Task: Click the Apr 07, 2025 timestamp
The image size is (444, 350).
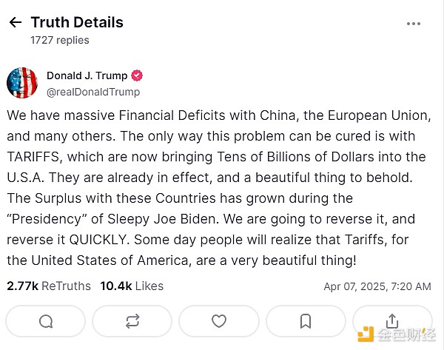Action: tap(377, 286)
